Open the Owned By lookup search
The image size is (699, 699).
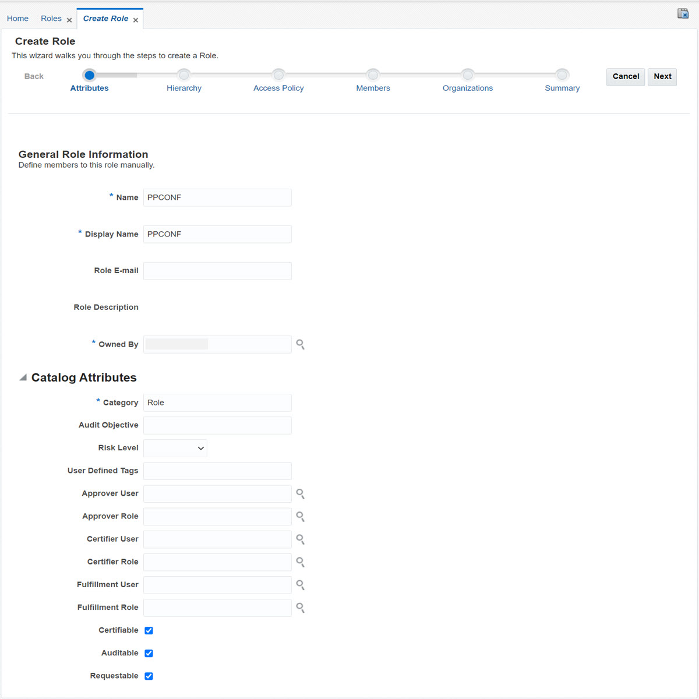pyautogui.click(x=300, y=344)
